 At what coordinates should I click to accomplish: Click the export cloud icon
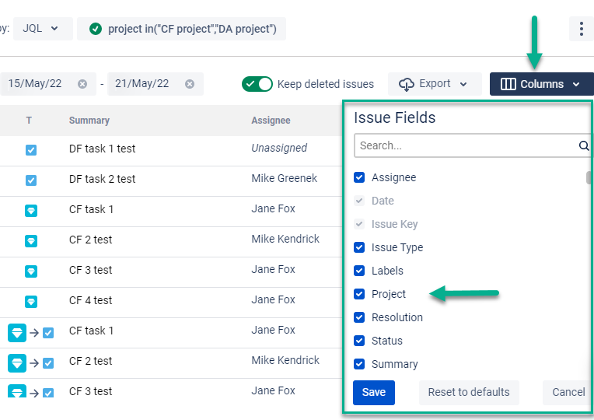click(x=407, y=84)
